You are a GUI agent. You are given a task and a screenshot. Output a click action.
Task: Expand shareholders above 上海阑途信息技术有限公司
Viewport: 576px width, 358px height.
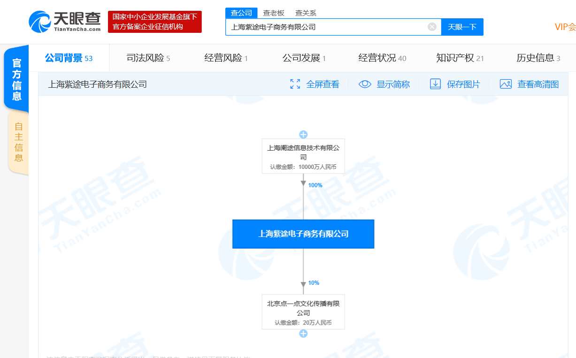303,135
